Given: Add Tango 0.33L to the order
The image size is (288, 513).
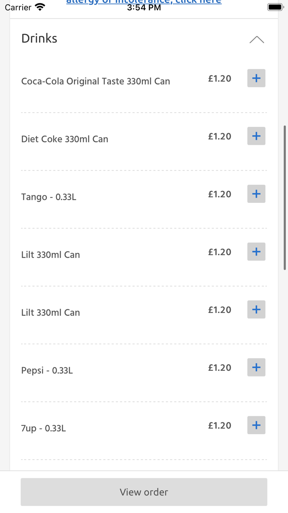Looking at the screenshot, I should [256, 194].
